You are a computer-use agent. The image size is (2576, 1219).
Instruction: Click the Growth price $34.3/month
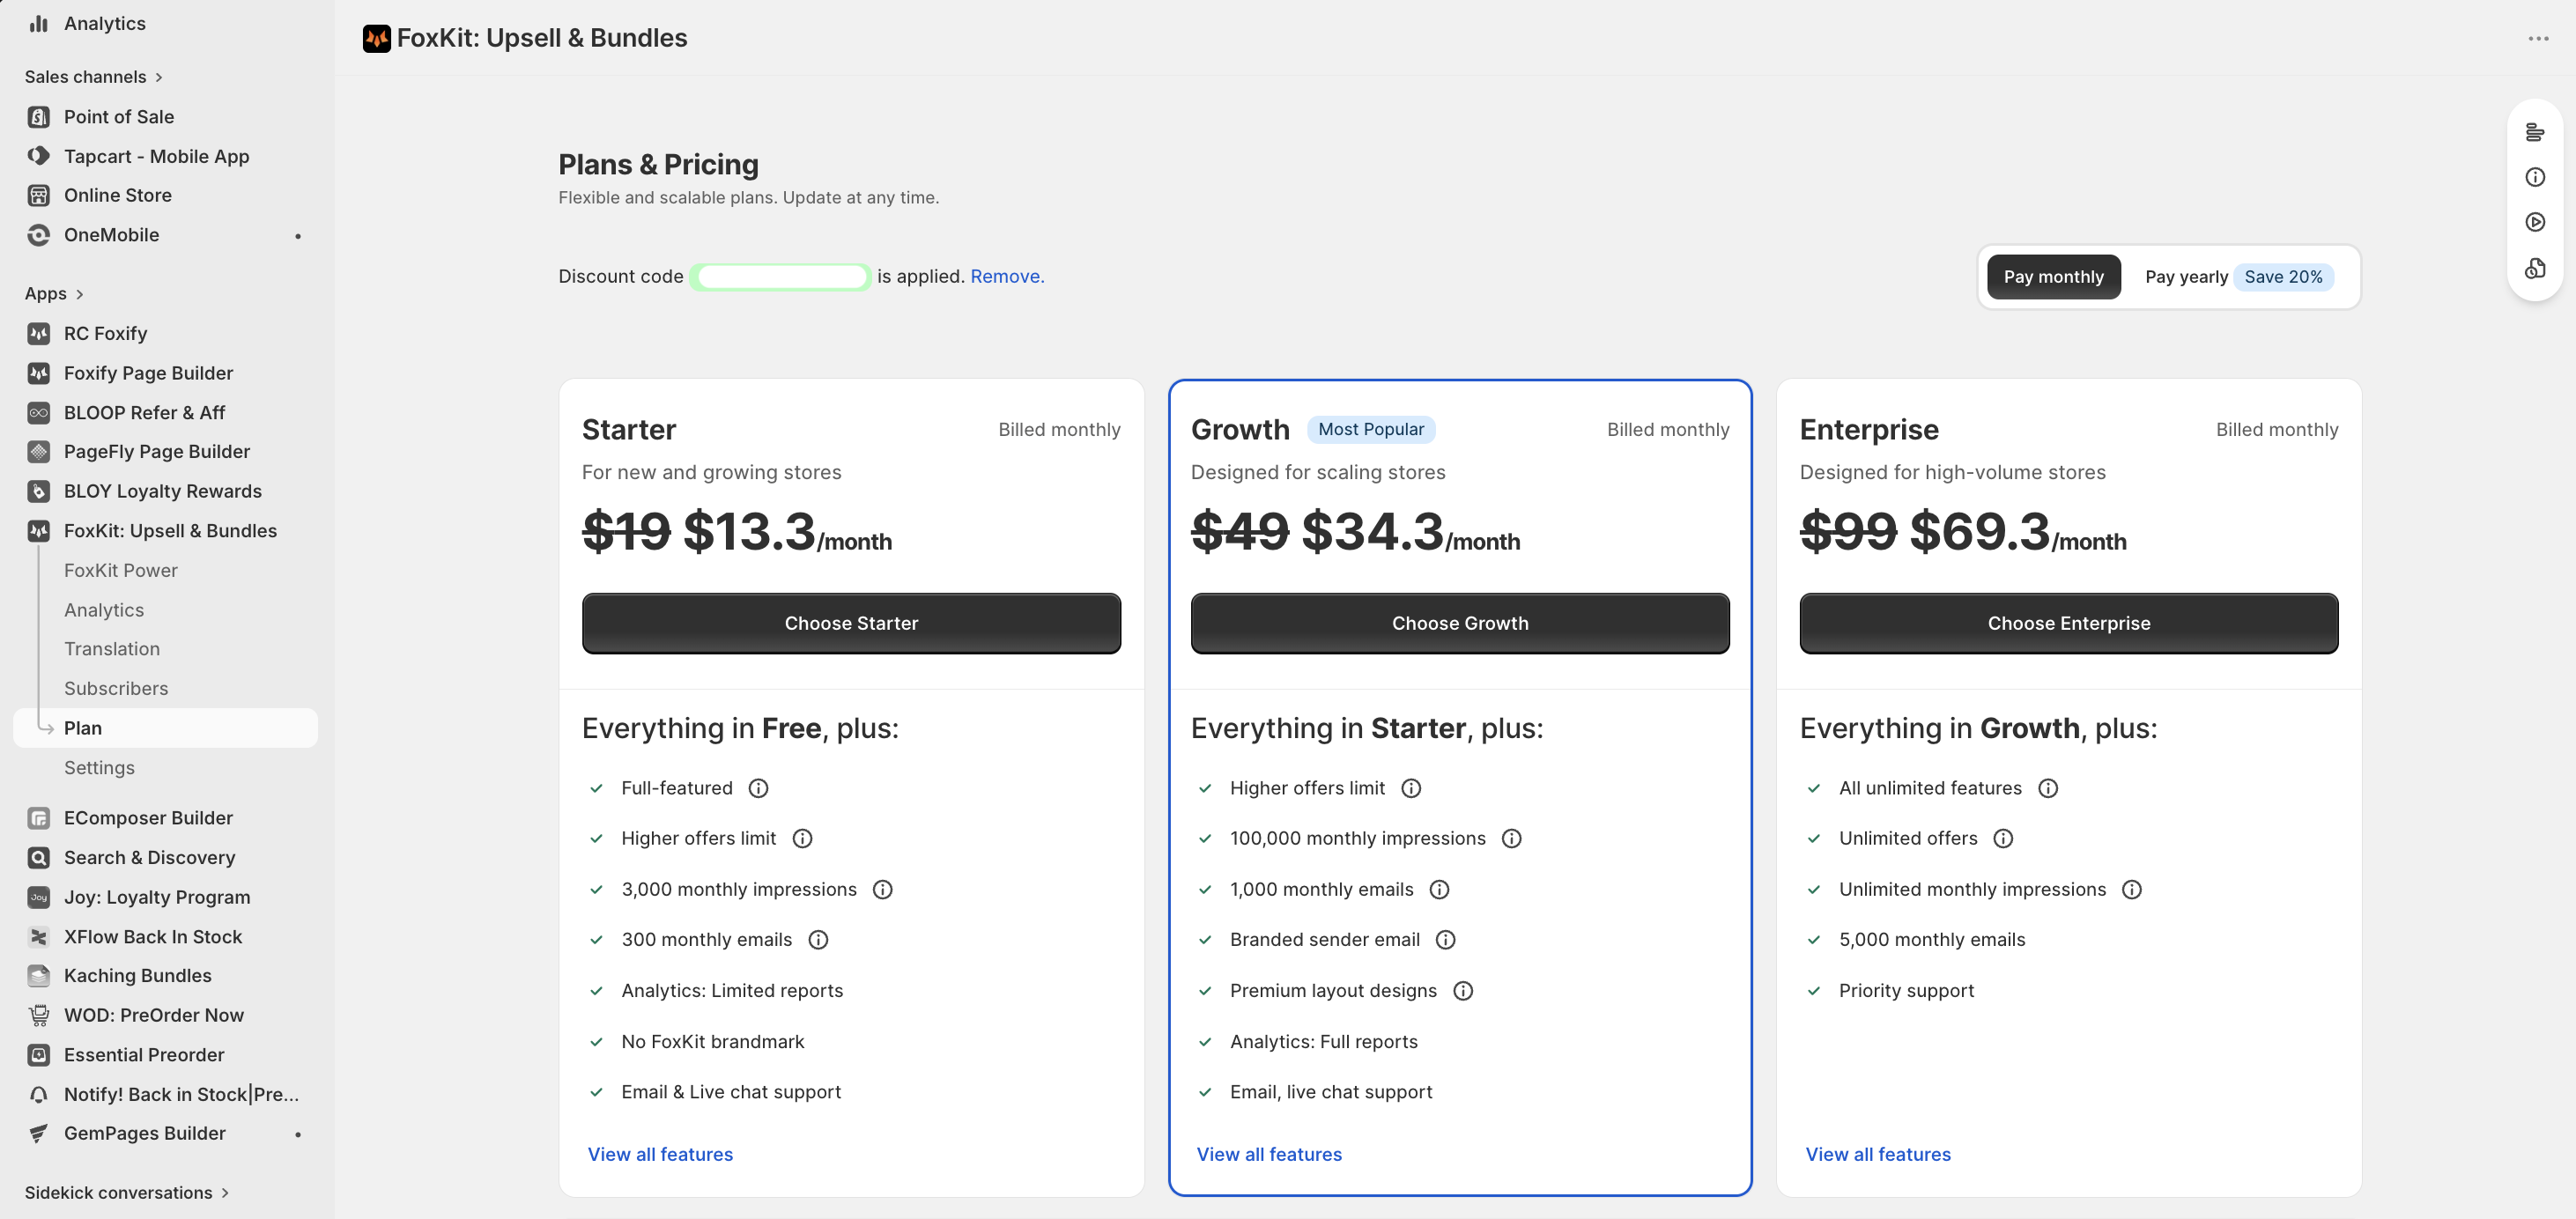[1411, 531]
